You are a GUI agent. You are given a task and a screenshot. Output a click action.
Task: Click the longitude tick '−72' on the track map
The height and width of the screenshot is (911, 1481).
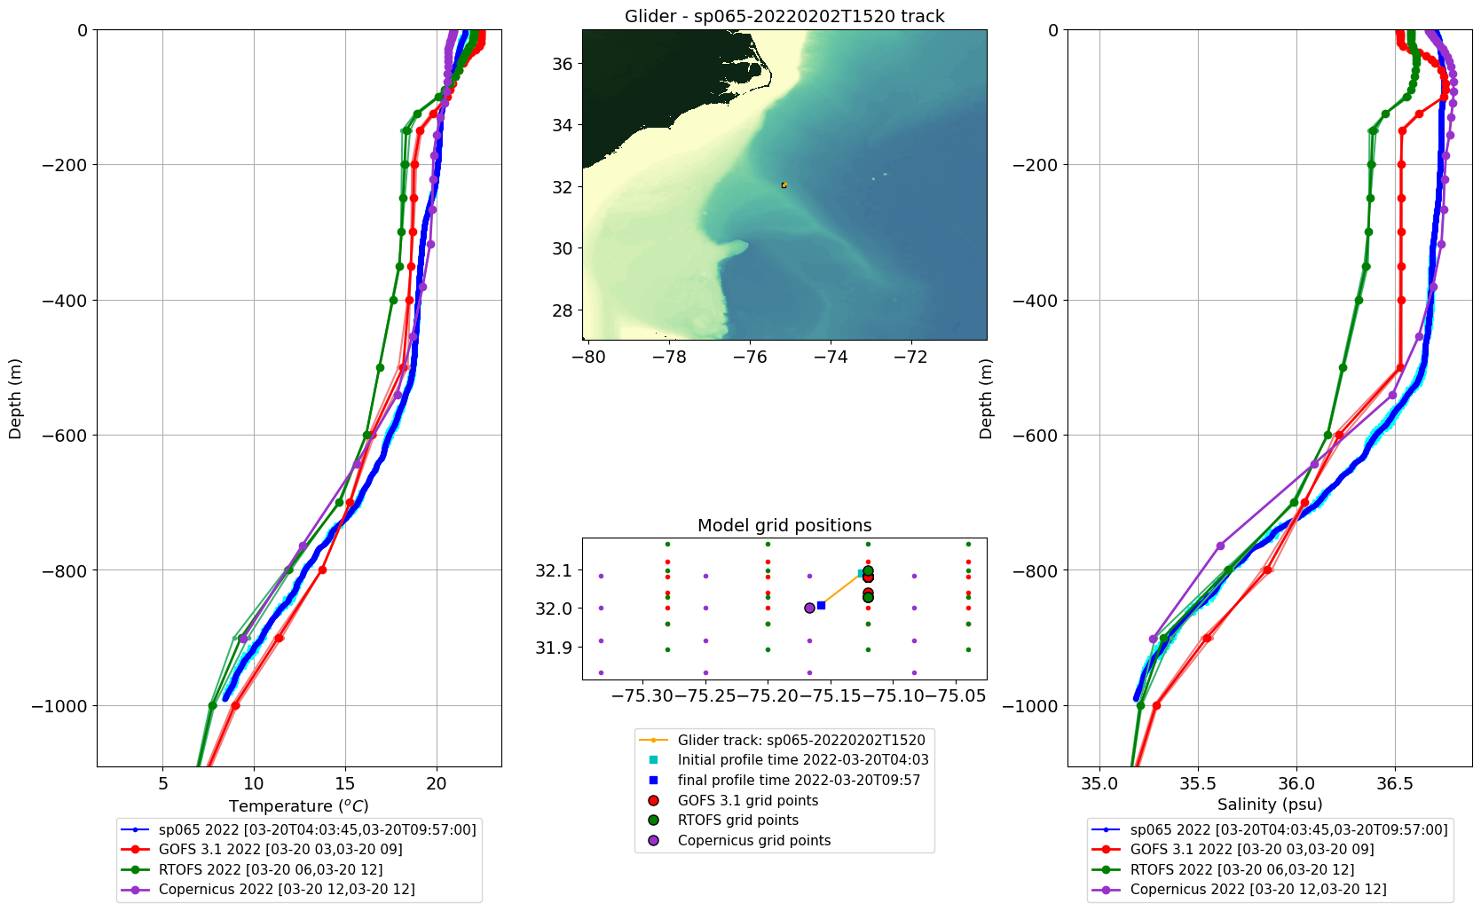pos(911,357)
